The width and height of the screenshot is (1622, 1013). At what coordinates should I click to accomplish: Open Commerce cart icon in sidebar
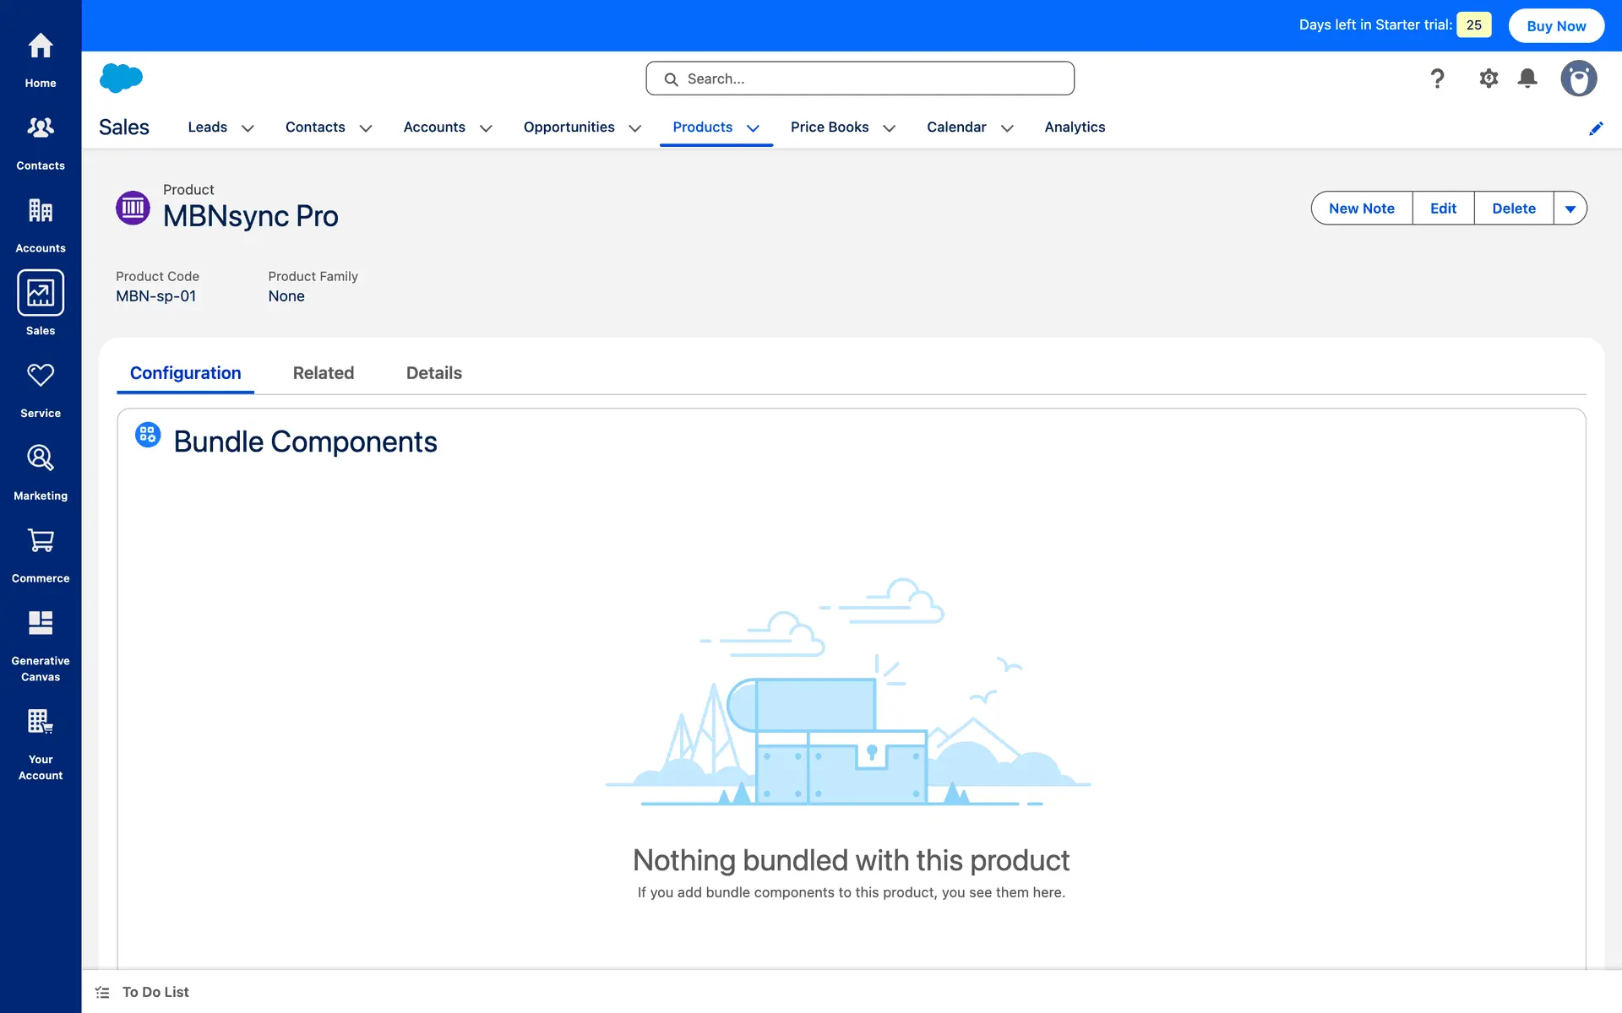[x=41, y=555]
